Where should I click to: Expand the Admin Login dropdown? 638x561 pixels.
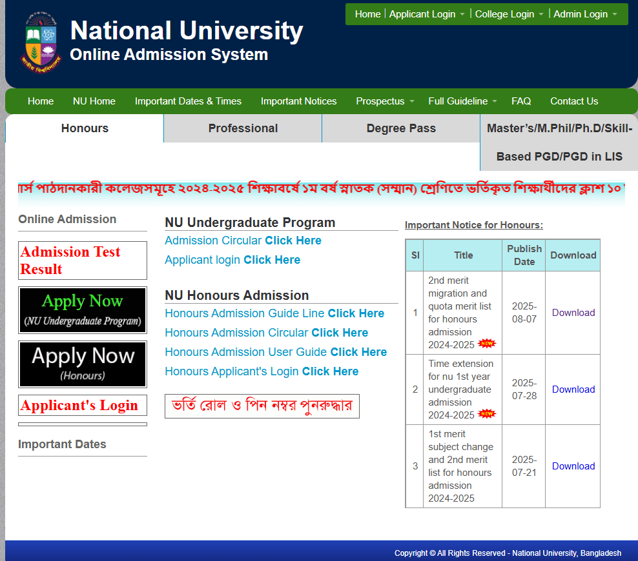coord(585,14)
